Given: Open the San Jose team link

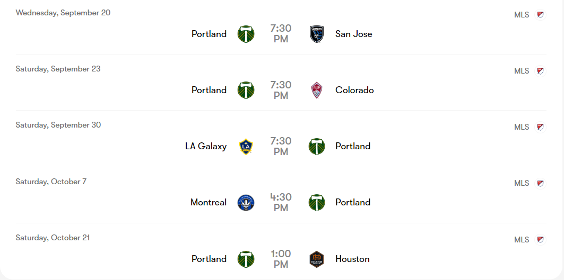Looking at the screenshot, I should click(x=353, y=34).
